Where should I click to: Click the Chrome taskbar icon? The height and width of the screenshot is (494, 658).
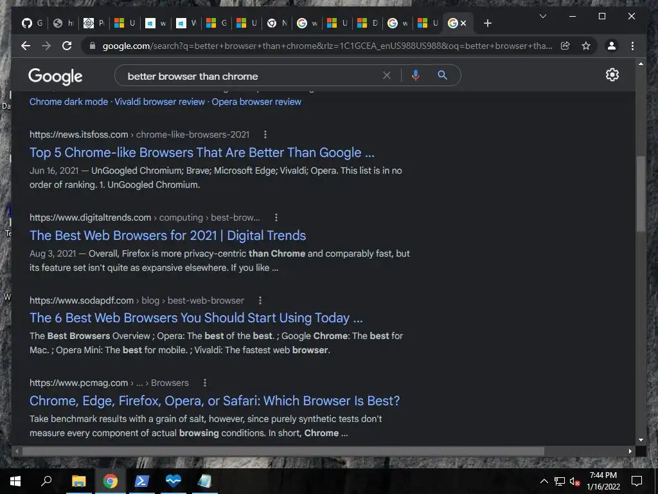110,481
